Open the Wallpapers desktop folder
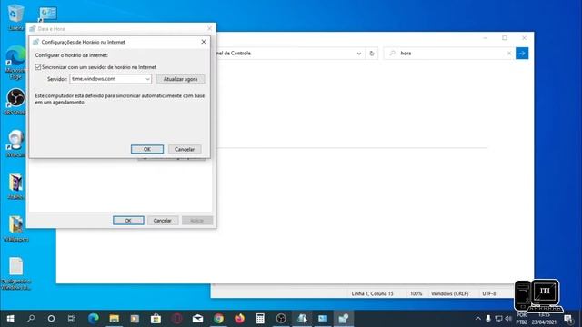582x327 pixels. (x=15, y=228)
